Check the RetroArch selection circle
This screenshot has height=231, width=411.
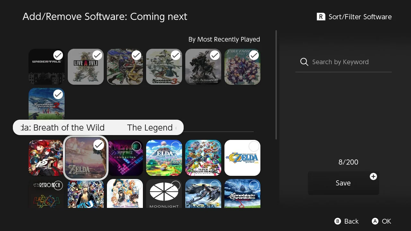(58, 185)
